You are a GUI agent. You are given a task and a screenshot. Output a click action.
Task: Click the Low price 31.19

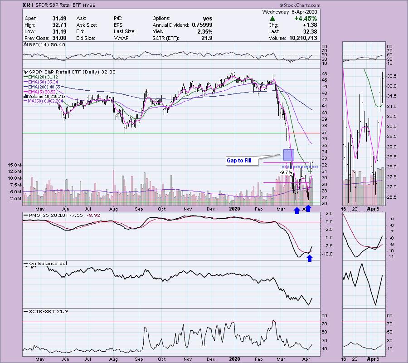59,31
